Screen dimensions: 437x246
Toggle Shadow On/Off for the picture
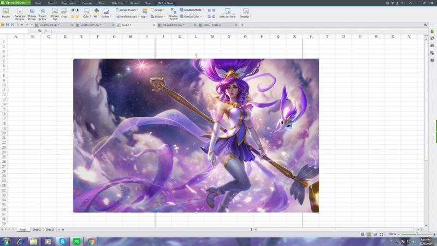(x=173, y=13)
